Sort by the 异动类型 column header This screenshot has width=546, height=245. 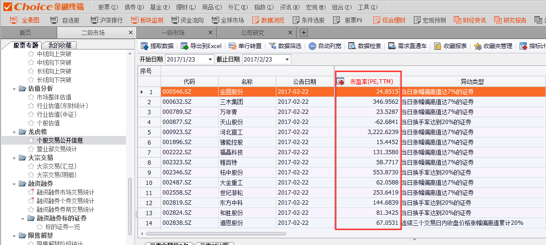[x=472, y=82]
